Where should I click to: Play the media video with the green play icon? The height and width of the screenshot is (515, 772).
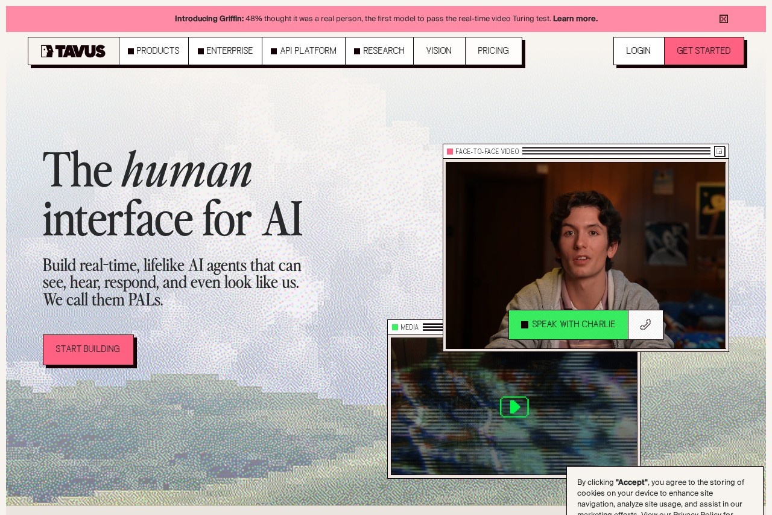click(514, 407)
